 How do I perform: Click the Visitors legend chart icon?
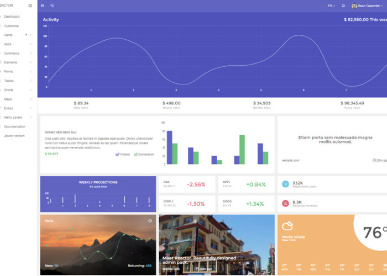coord(117,154)
